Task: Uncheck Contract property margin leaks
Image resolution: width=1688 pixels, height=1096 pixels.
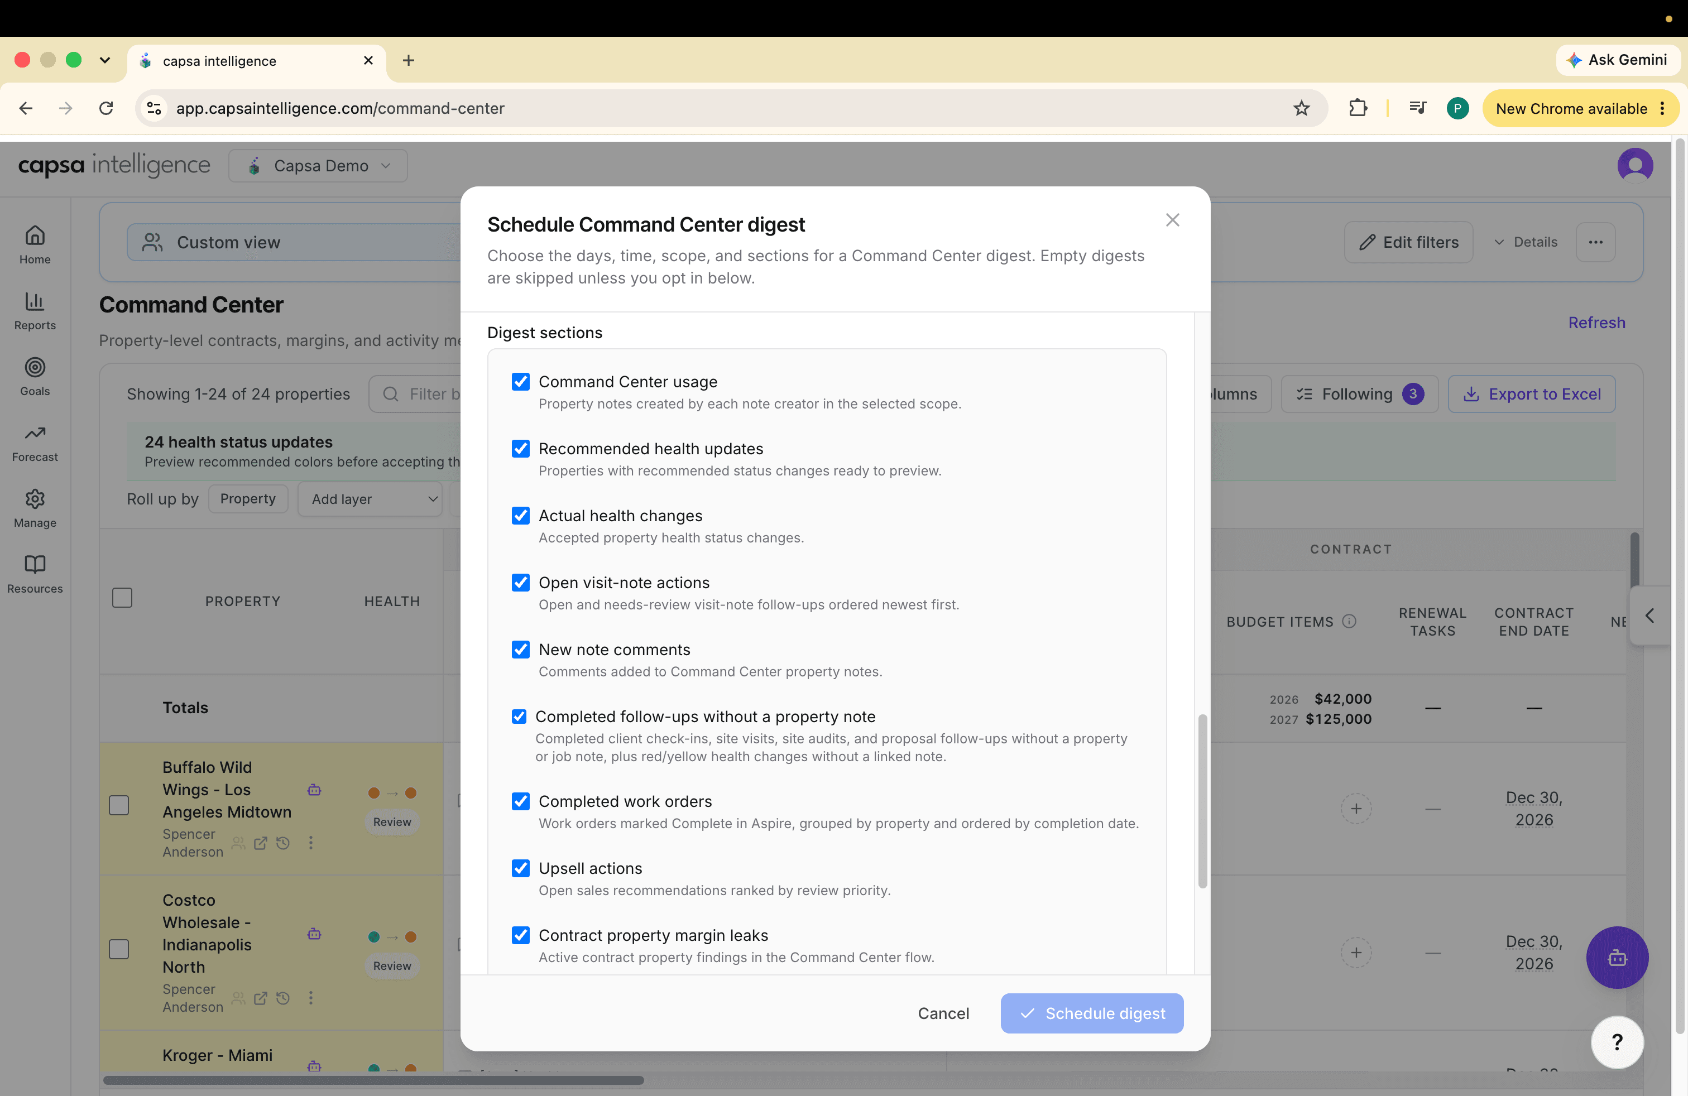Action: pos(521,935)
